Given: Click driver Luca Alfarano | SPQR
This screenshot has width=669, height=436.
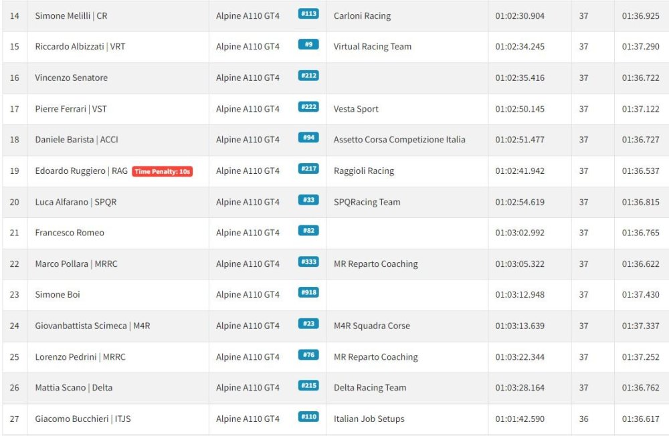Looking at the screenshot, I should point(76,202).
